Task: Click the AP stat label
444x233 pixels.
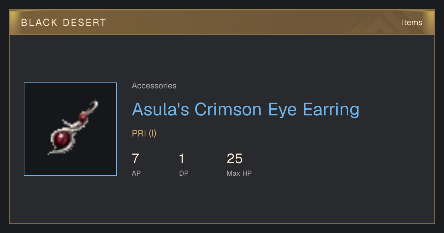Action: (x=136, y=173)
